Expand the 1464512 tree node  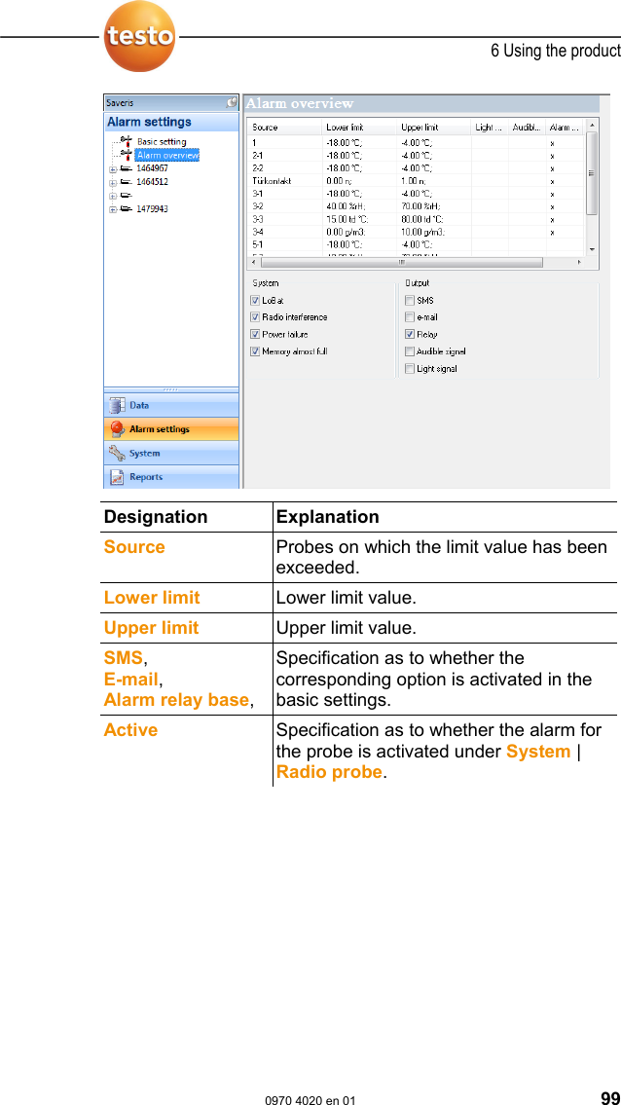(x=112, y=182)
